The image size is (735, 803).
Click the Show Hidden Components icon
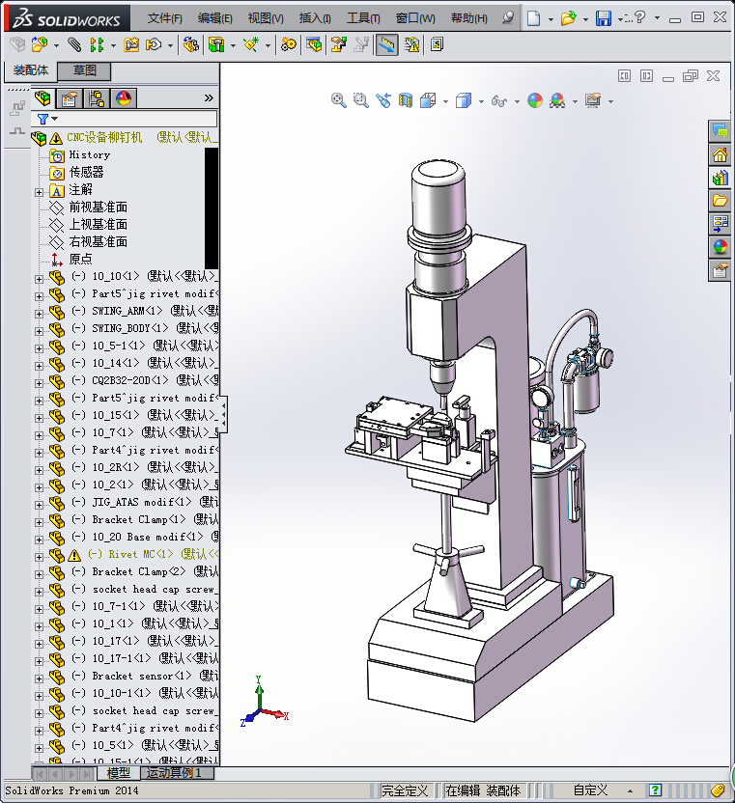click(190, 45)
